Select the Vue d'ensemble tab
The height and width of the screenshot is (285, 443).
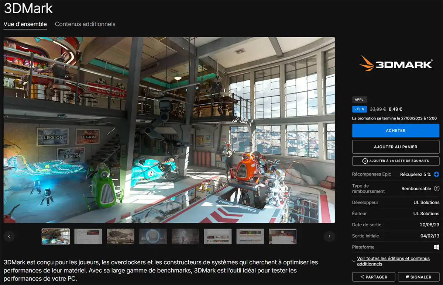25,24
